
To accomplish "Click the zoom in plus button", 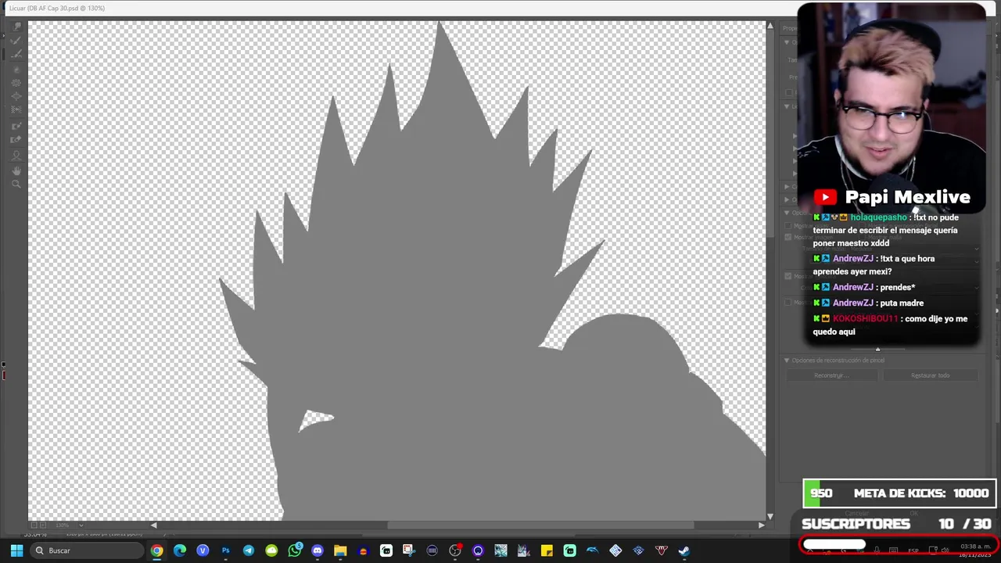I will [43, 525].
